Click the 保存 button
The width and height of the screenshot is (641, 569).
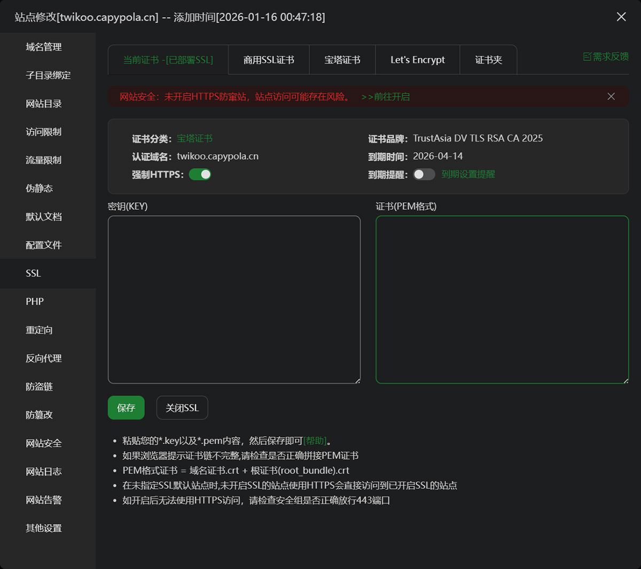click(x=126, y=408)
